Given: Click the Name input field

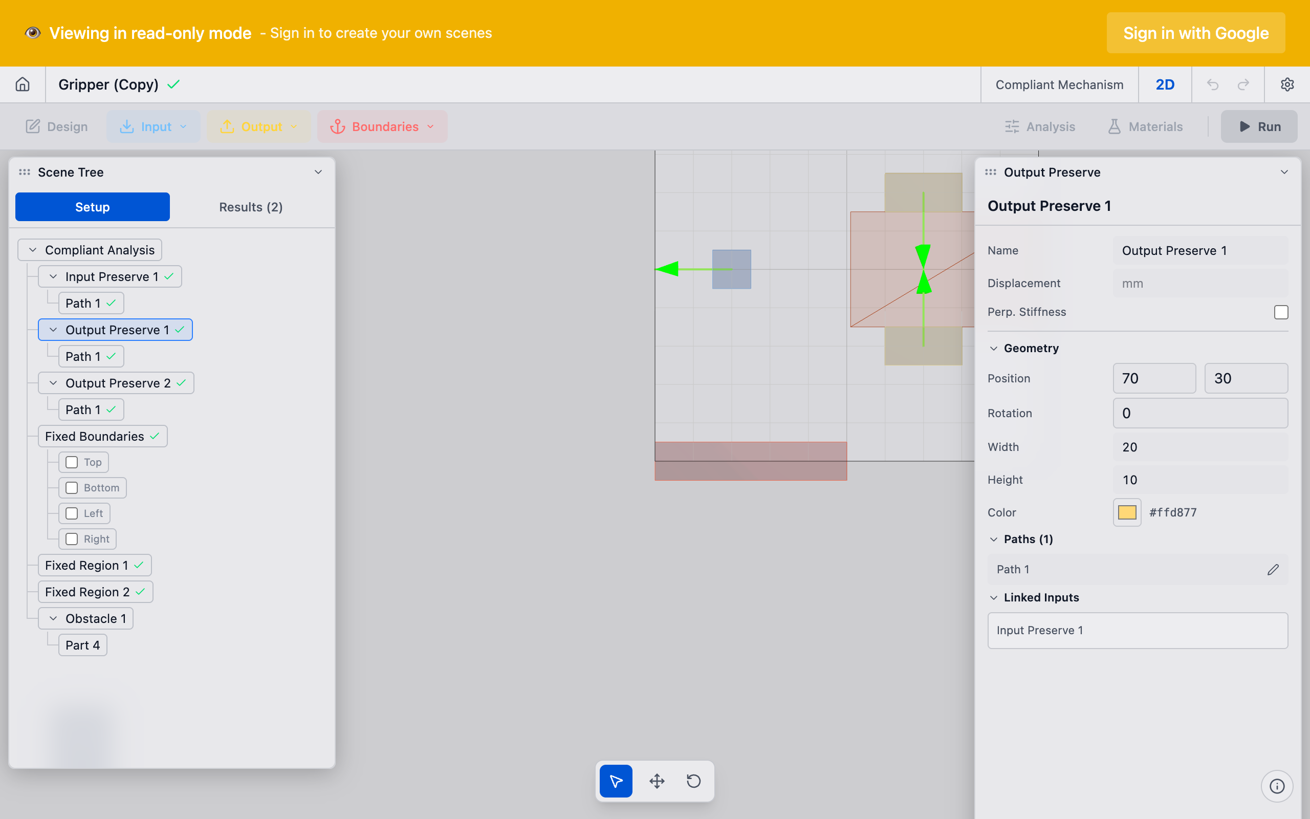Looking at the screenshot, I should 1200,250.
